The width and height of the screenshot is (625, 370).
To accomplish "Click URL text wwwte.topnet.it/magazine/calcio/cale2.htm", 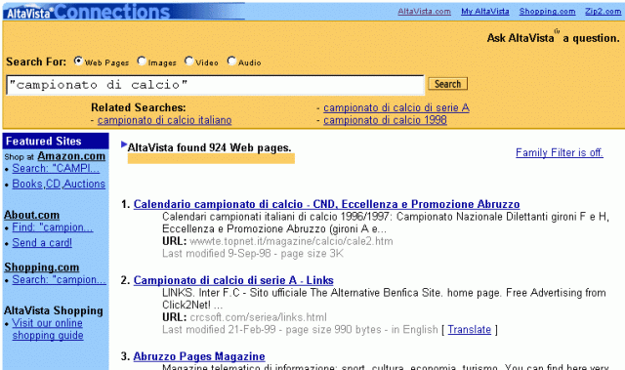I will [x=291, y=241].
